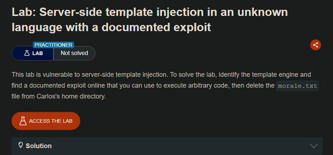Screen dimensions: 333x155
Task: Click the red share icon
Action: pos(315,45)
